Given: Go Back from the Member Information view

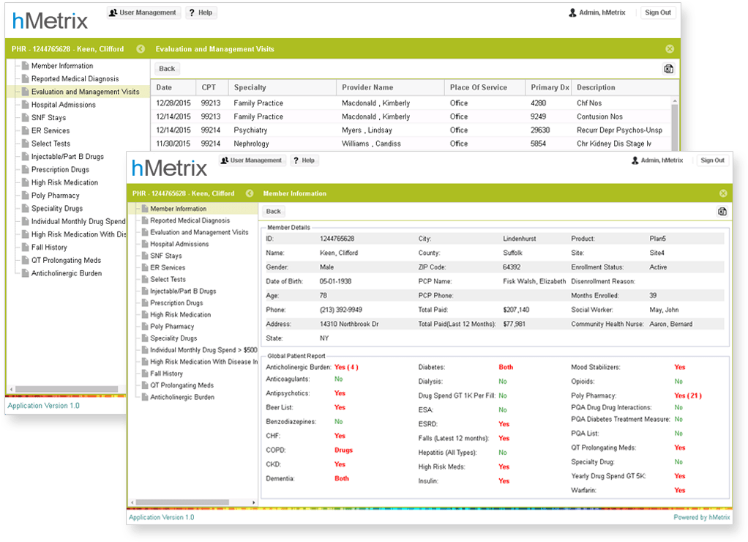Looking at the screenshot, I should click(x=273, y=212).
